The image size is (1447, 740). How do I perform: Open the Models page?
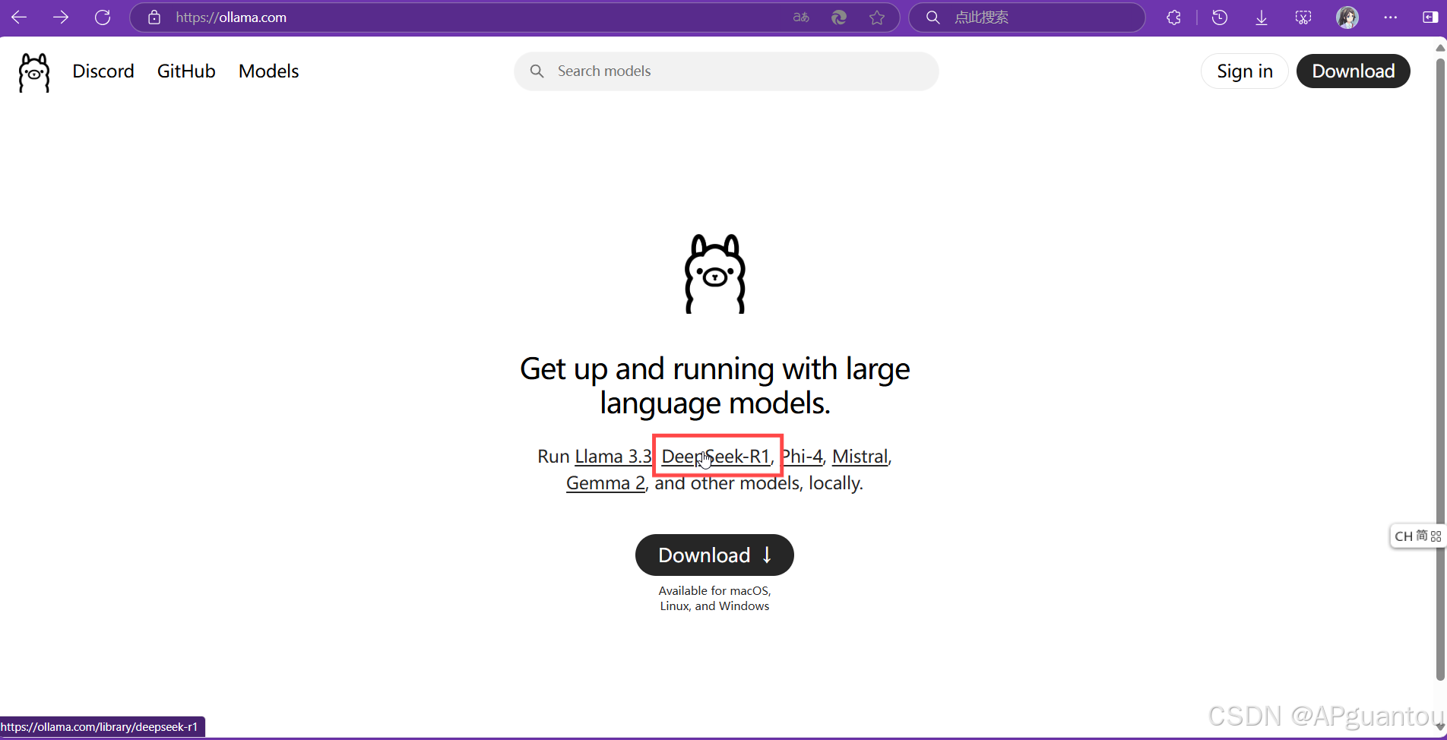point(268,71)
